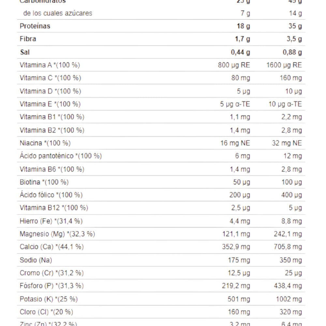Click the 501 mg Potasio value
326x326 pixels.
(239, 299)
